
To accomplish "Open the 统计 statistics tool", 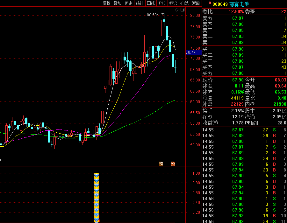I will click(140, 3).
